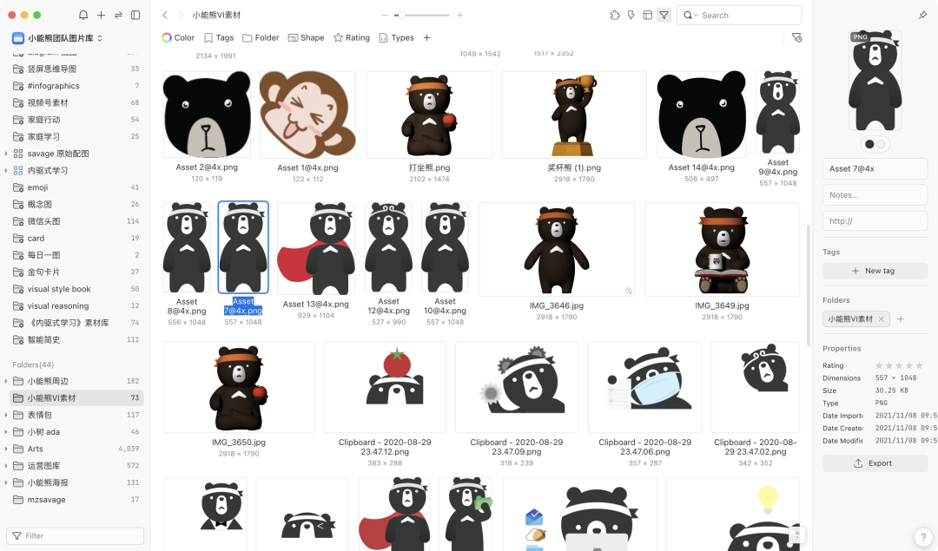Screen dimensions: 938x551
Task: Remove the 小熊熊VI素材 folder tag
Action: click(882, 319)
